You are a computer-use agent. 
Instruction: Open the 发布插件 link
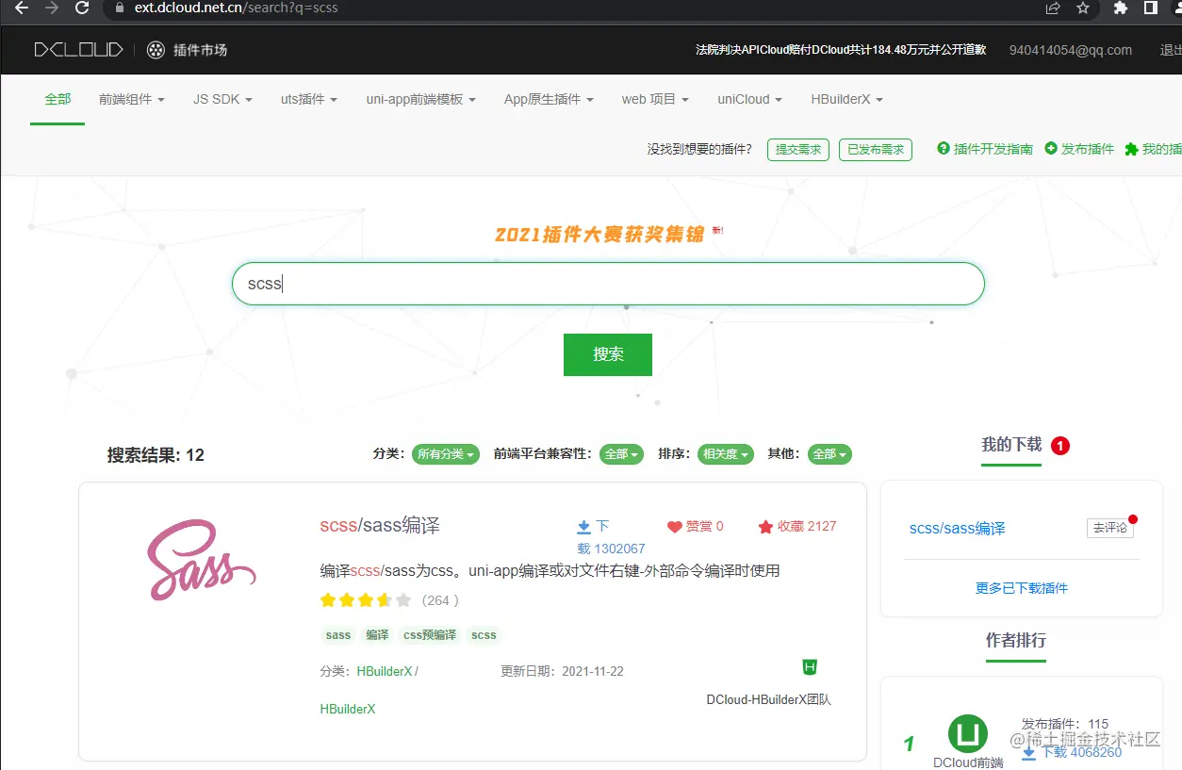coord(1088,149)
